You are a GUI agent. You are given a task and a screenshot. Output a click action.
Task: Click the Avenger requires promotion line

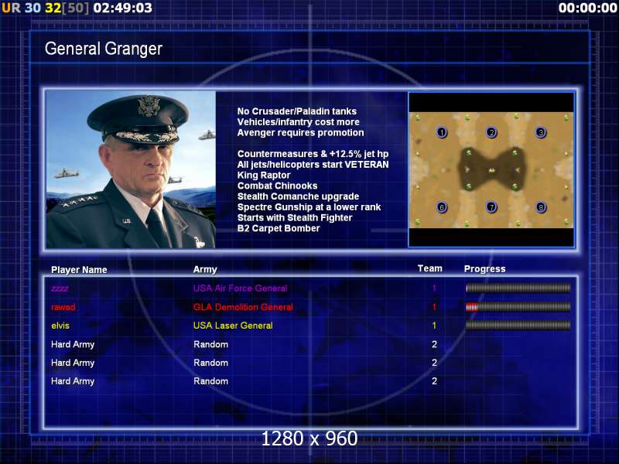(x=300, y=132)
